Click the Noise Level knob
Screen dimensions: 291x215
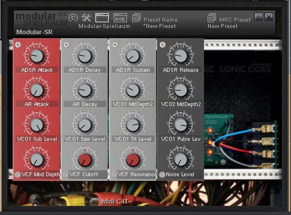pos(181,160)
